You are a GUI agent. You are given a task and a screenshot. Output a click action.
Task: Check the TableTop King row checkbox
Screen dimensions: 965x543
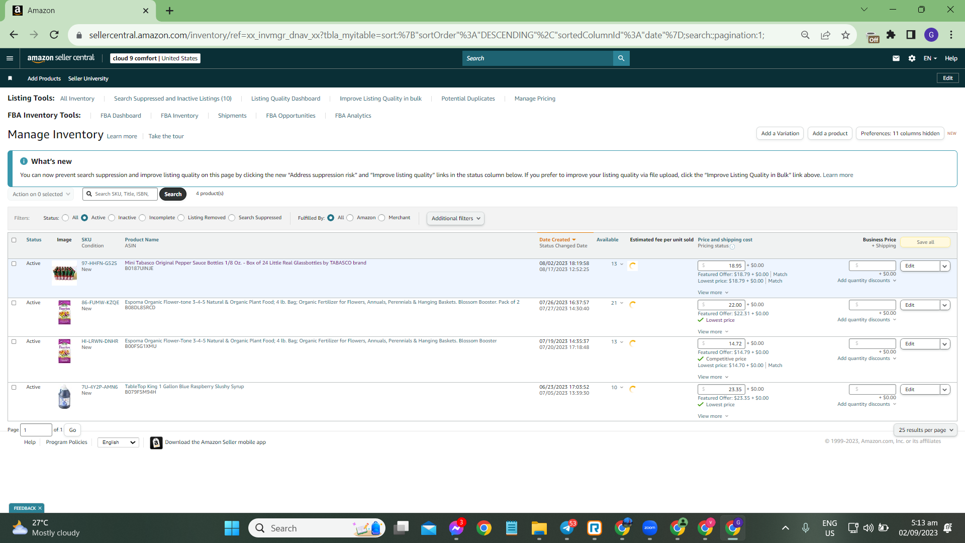pos(14,388)
